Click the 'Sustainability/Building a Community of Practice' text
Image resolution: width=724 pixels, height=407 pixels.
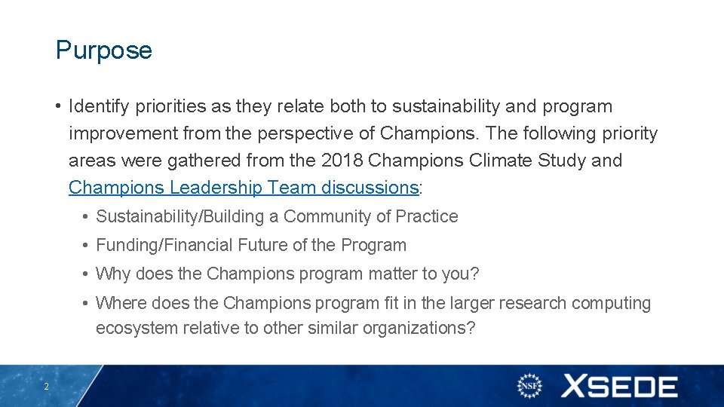(277, 217)
